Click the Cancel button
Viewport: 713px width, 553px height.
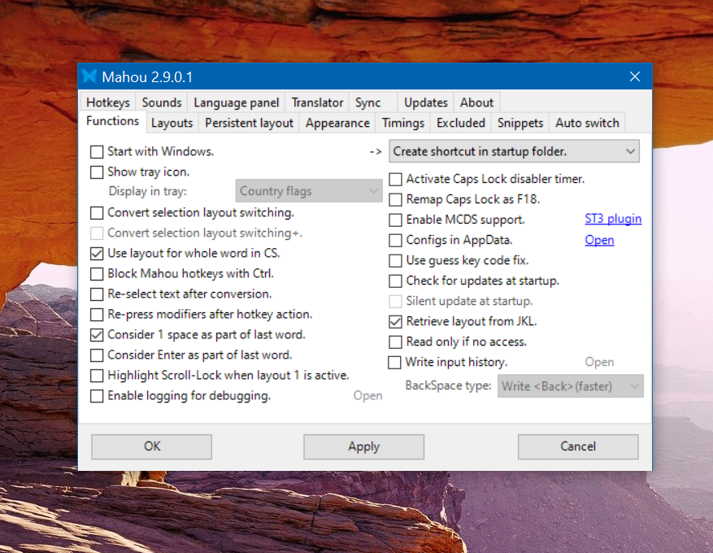[x=578, y=446]
